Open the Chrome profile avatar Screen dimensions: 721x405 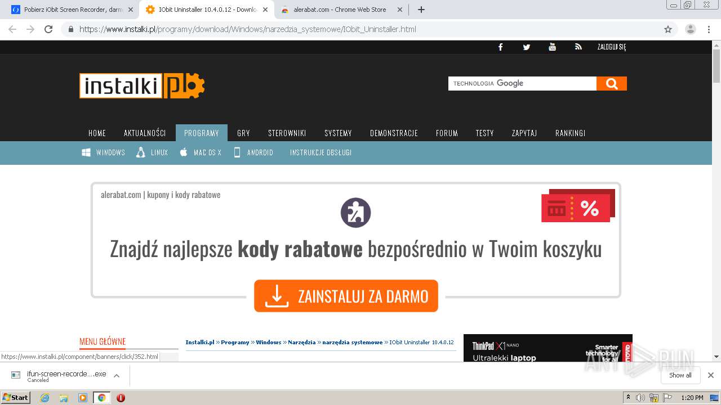[691, 29]
